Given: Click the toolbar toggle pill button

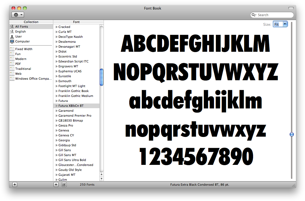Looking at the screenshot, I should pos(291,8).
